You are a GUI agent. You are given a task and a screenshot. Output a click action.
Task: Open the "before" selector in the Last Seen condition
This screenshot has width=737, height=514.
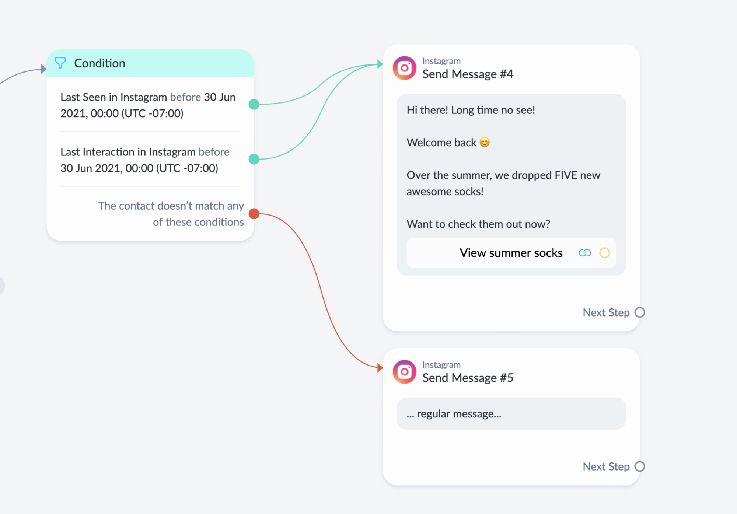[186, 97]
